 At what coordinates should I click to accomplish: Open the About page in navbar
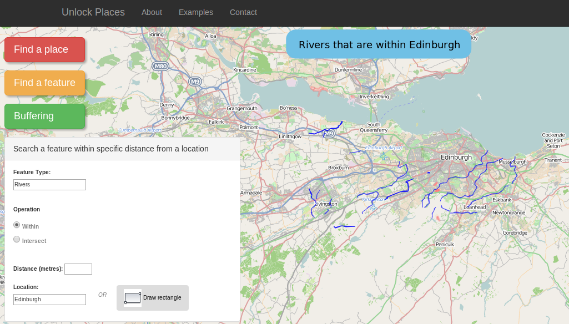pos(152,12)
